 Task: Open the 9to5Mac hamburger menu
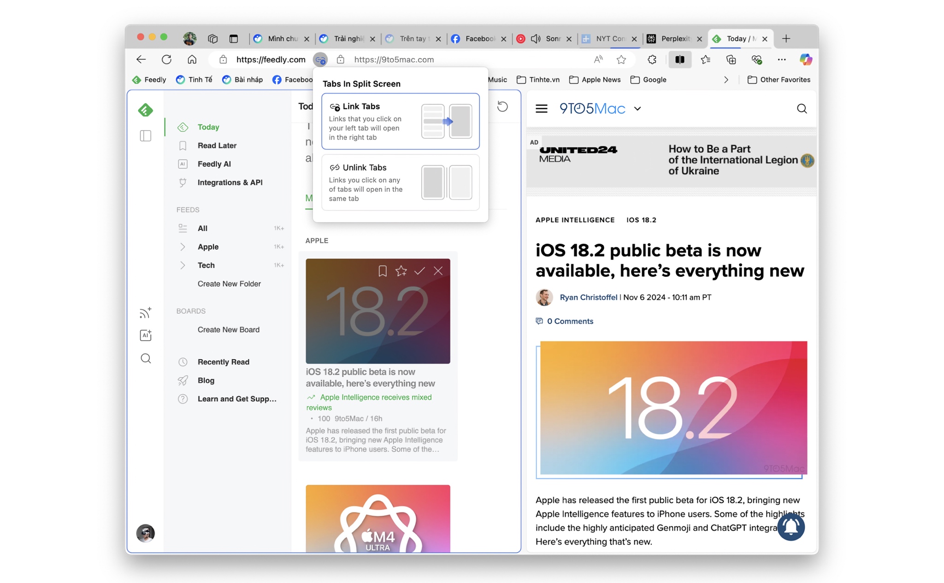click(542, 109)
